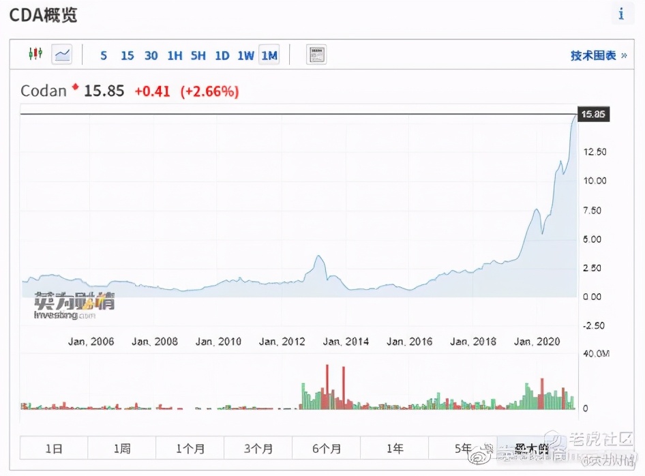Viewport: 645px width, 476px height.
Task: Switch interval to 30 minutes
Action: point(151,56)
